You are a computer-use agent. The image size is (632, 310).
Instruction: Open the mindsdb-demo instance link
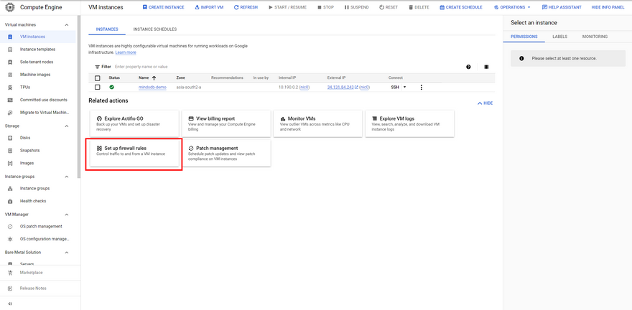pos(152,88)
